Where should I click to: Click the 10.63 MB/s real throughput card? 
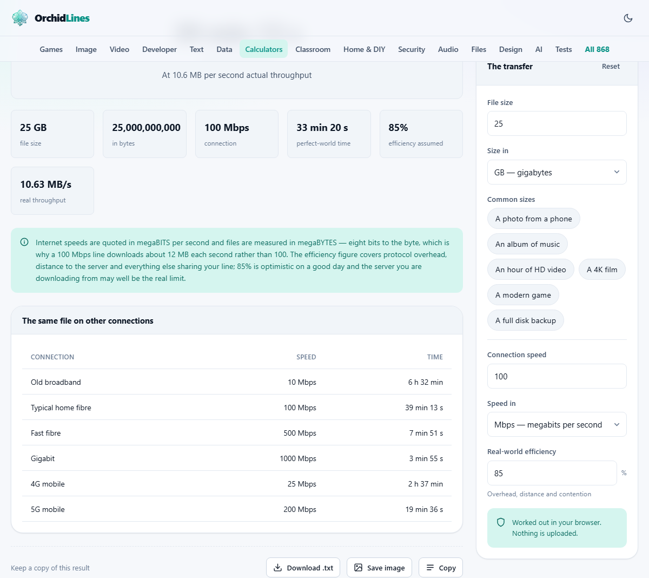52,191
